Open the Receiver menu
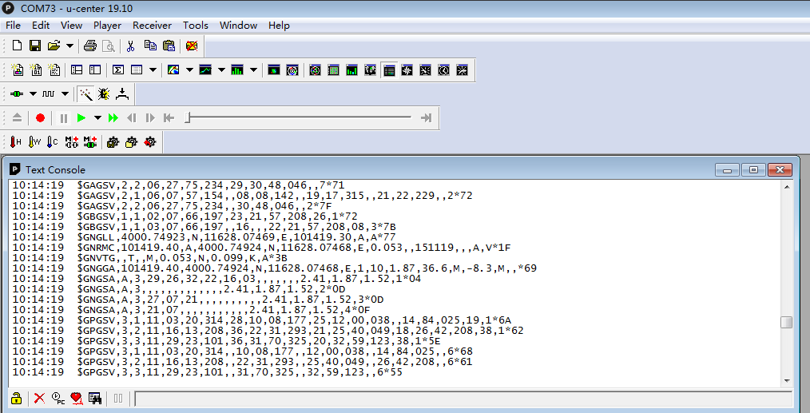The width and height of the screenshot is (810, 413). tap(152, 26)
